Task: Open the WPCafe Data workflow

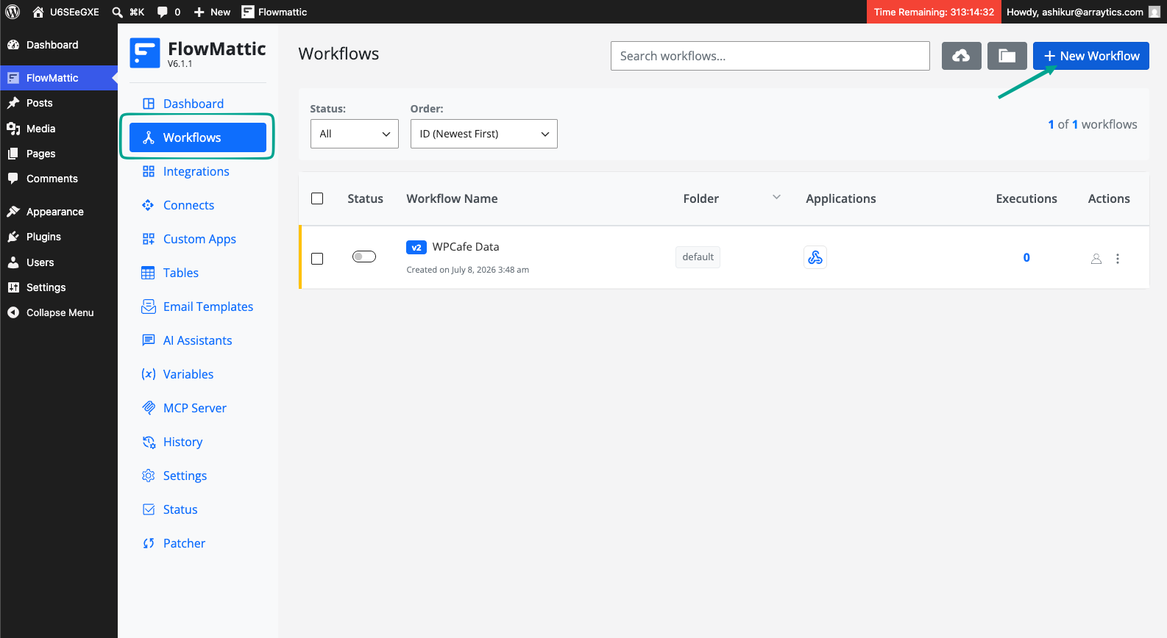Action: (x=466, y=247)
